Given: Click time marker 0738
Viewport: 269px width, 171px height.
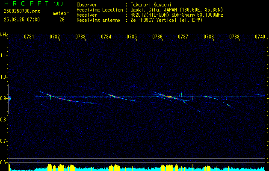Looking at the screenshot, I should 209,37.
